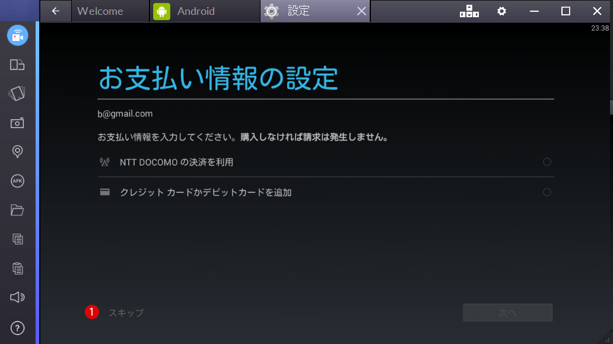Take a screenshot with the camera icon
The height and width of the screenshot is (344, 613).
tap(17, 123)
